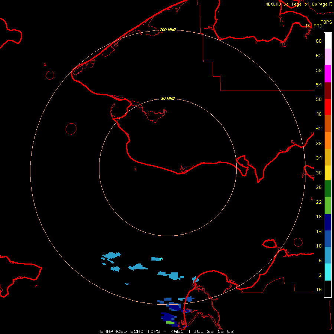
Task: Pick the bright yellow legend swatch
Action: [x=328, y=173]
